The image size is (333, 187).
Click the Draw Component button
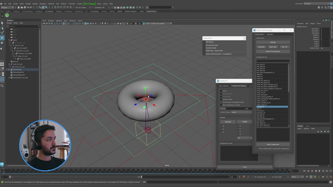pyautogui.click(x=273, y=144)
